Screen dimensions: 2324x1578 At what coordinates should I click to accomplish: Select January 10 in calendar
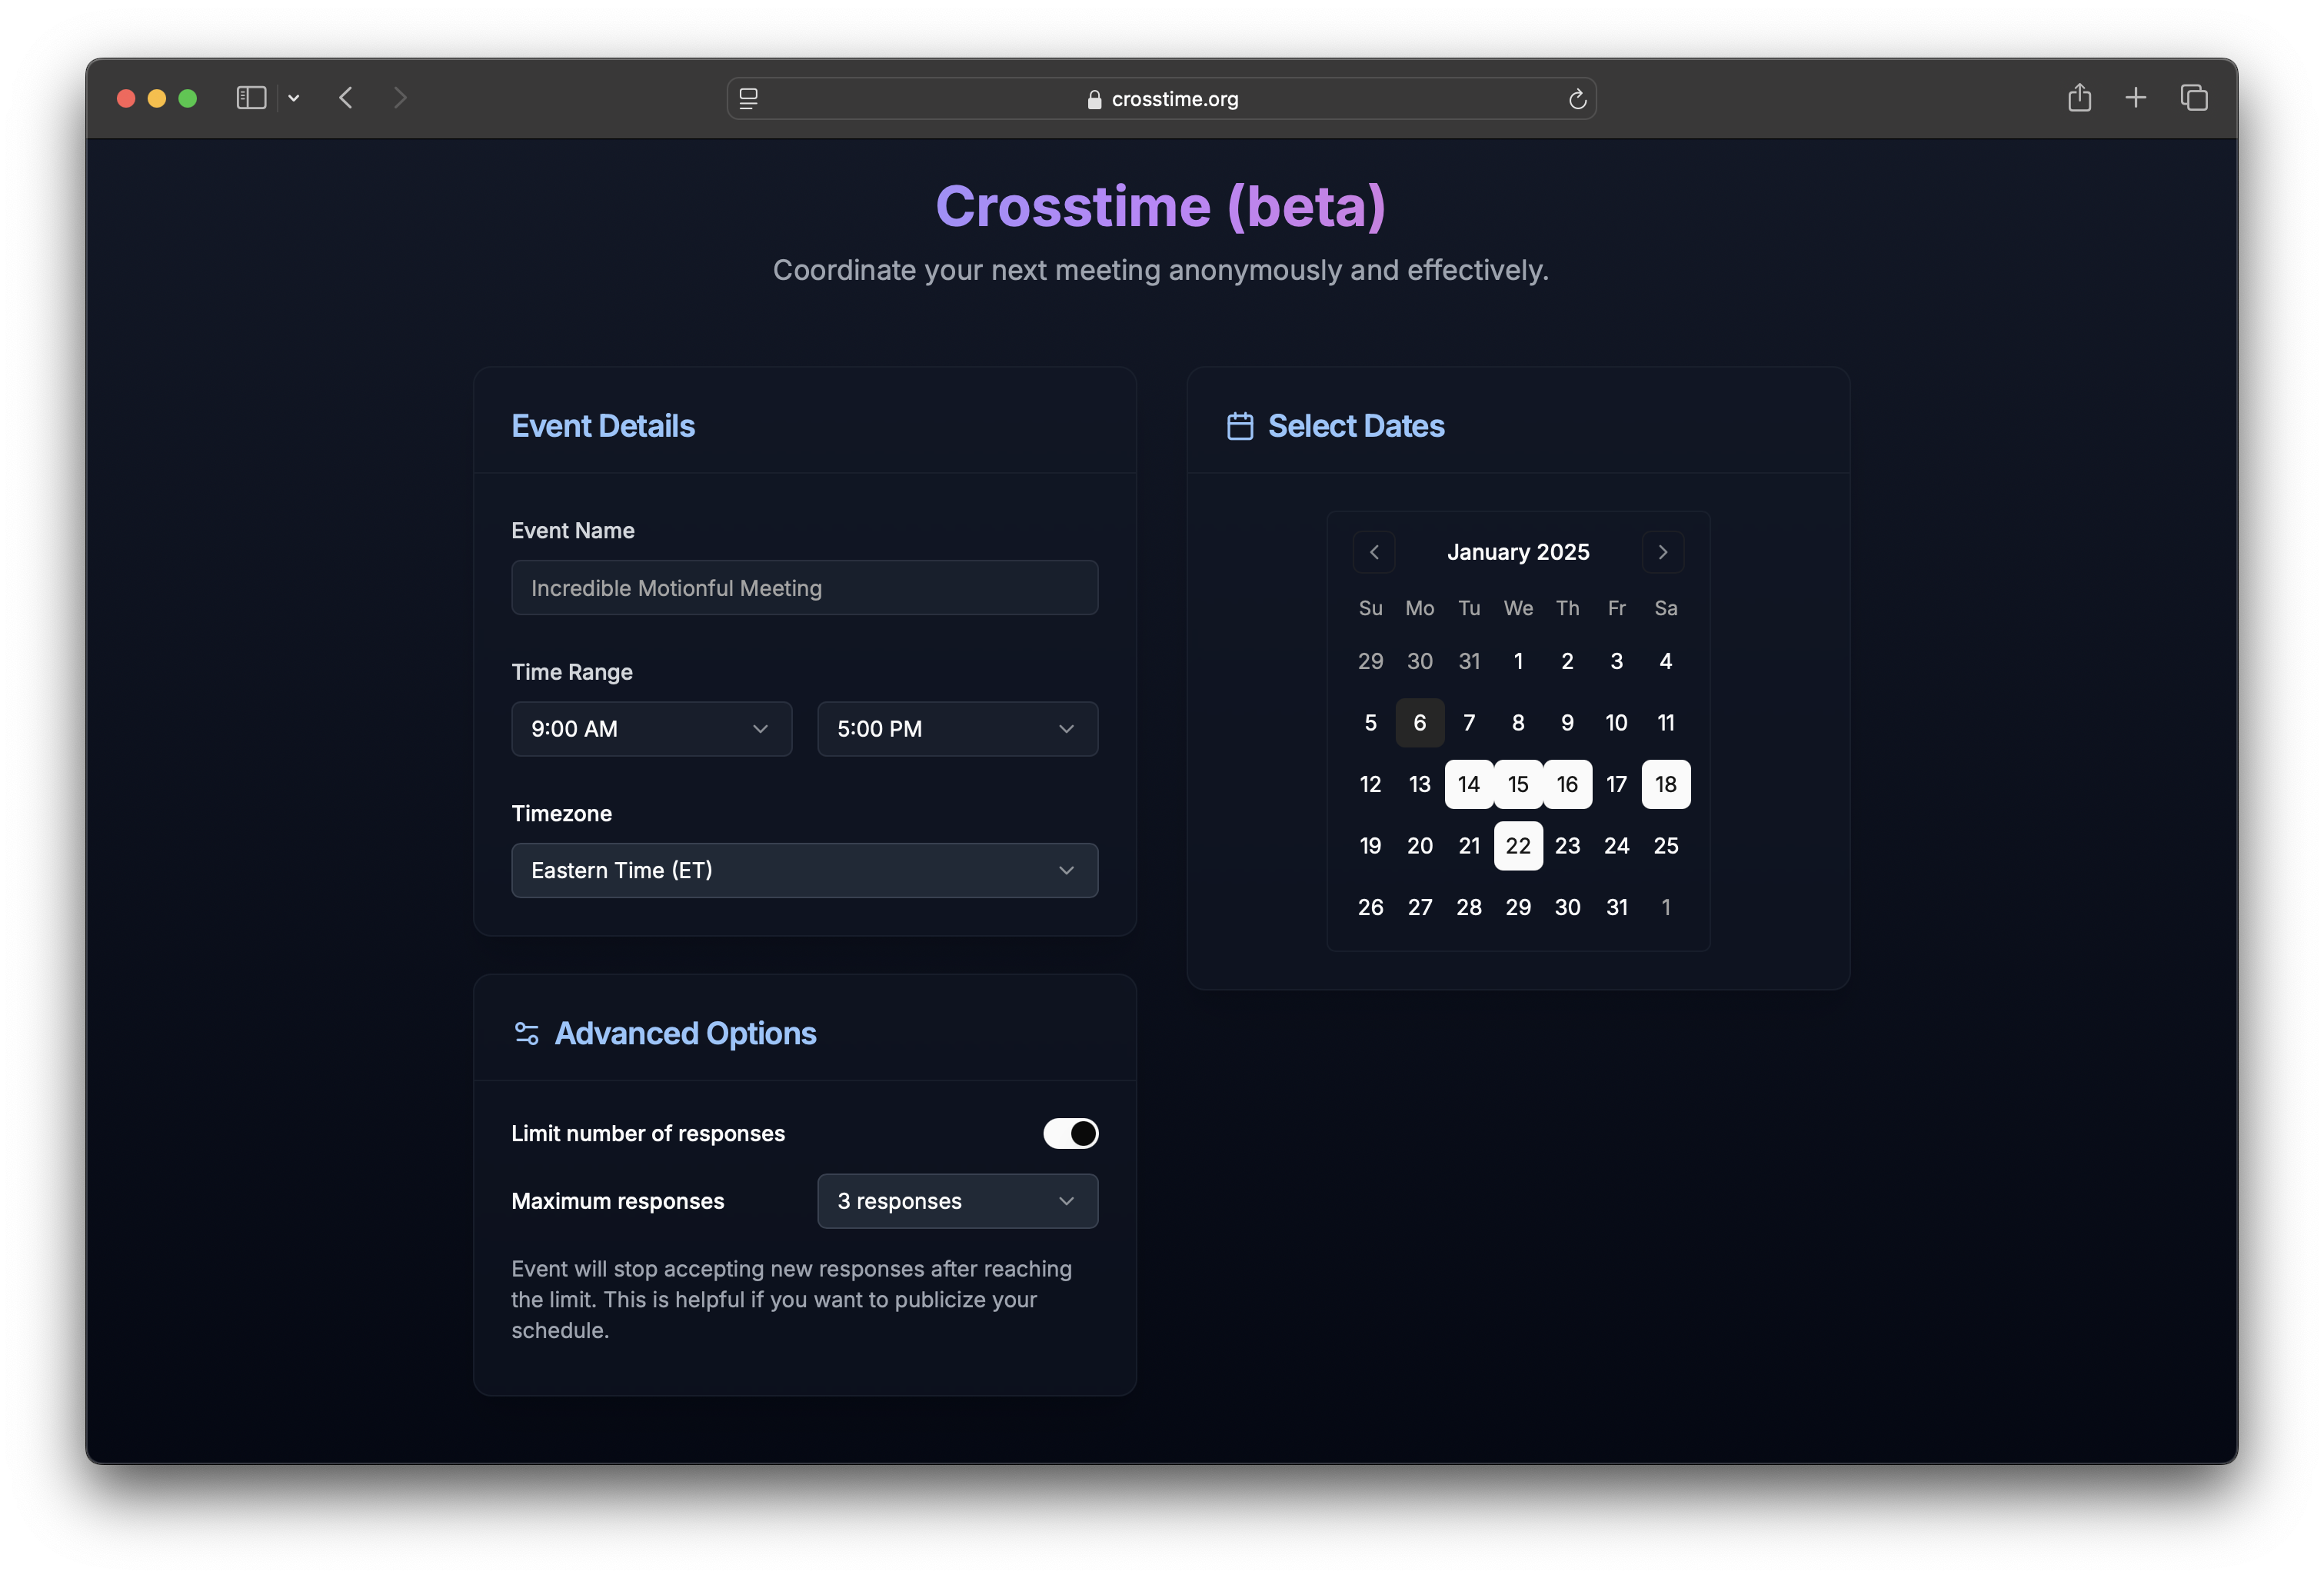(1616, 723)
